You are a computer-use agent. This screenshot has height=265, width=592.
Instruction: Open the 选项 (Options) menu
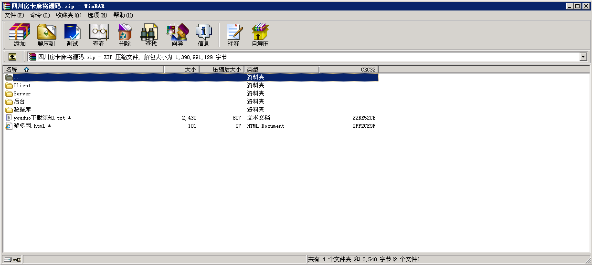pyautogui.click(x=97, y=15)
